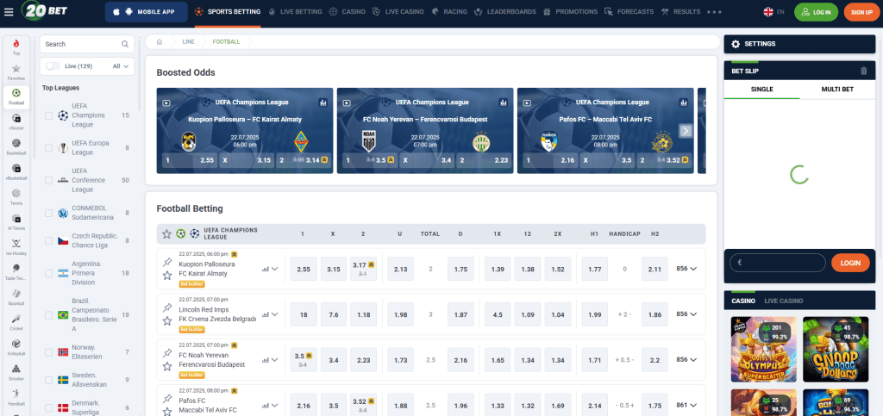The width and height of the screenshot is (883, 416).
Task: Expand 861 markets for Pafos FC match
Action: tap(686, 405)
